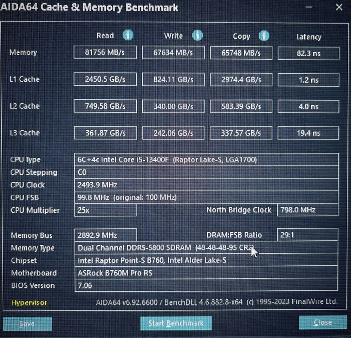Select the Memory Read value 81756 MB/s

[105, 52]
